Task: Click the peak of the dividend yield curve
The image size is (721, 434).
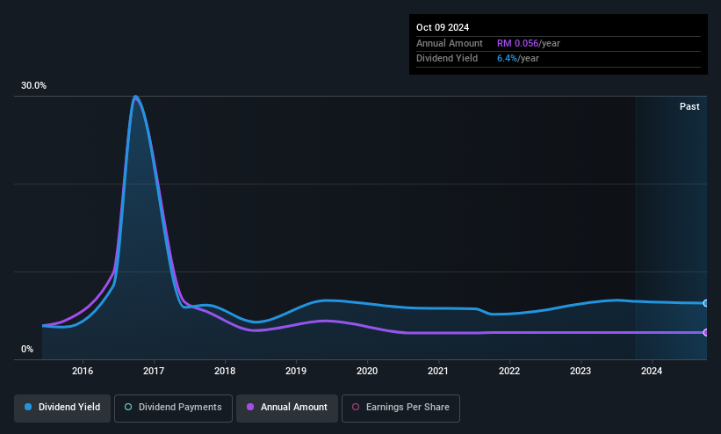Action: [135, 97]
